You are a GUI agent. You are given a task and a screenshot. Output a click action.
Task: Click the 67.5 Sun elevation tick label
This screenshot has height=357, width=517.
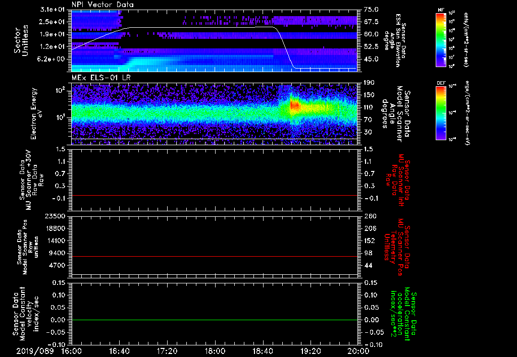371,22
